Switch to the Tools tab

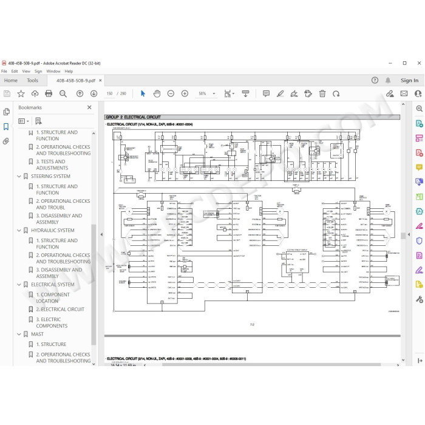[33, 81]
